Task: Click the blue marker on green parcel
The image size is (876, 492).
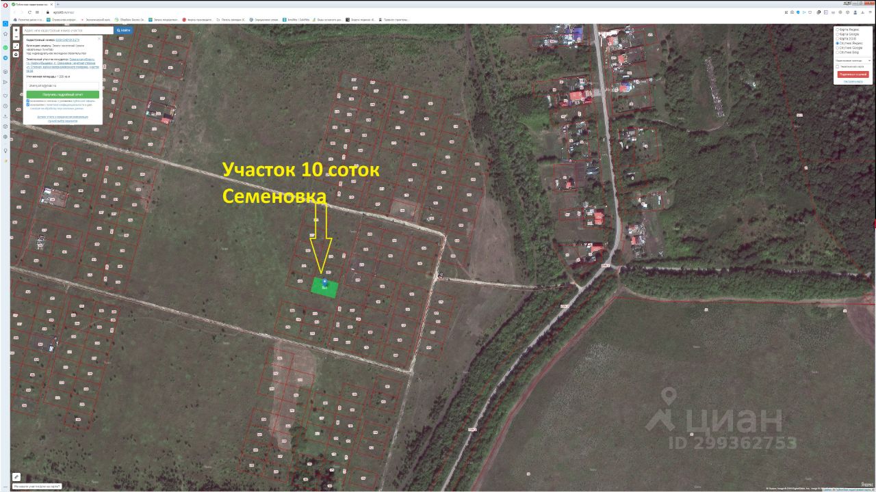Action: (x=325, y=282)
